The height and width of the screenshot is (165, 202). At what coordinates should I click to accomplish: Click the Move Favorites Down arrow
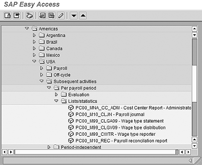73,16
